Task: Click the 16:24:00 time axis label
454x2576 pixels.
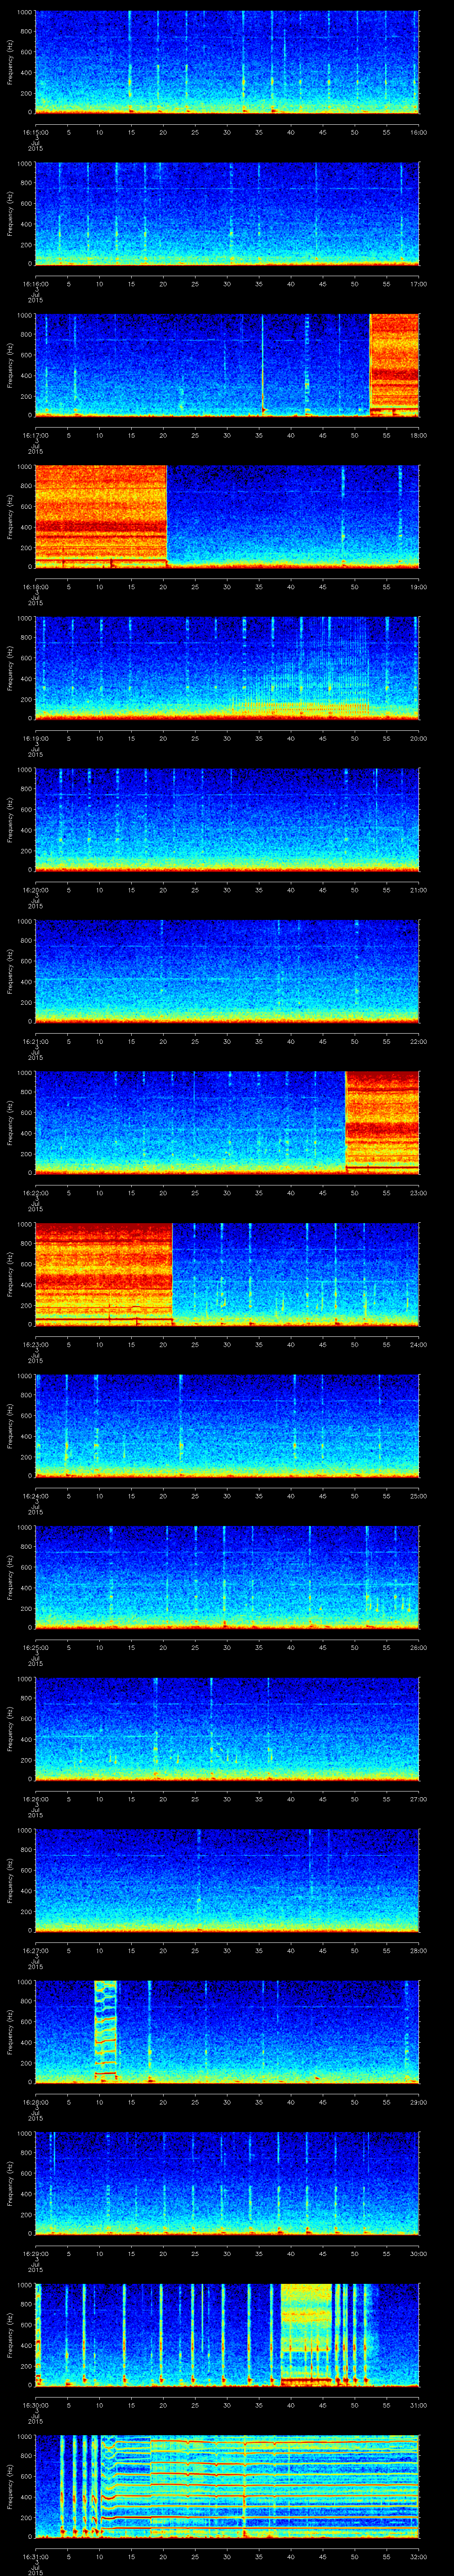Action: tap(36, 1496)
